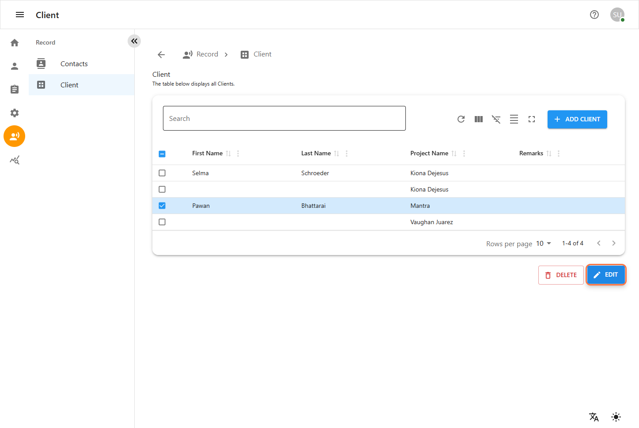This screenshot has height=428, width=639.
Task: Open the analytics icon in left sidebar
Action: [x=15, y=160]
